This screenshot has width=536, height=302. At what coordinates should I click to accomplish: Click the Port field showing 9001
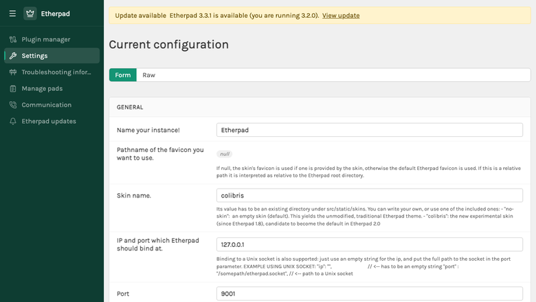coord(370,294)
